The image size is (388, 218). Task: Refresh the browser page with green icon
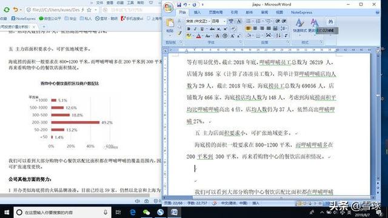coord(7,10)
